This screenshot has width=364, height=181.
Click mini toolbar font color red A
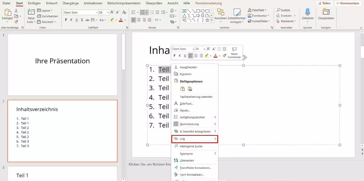point(215,56)
